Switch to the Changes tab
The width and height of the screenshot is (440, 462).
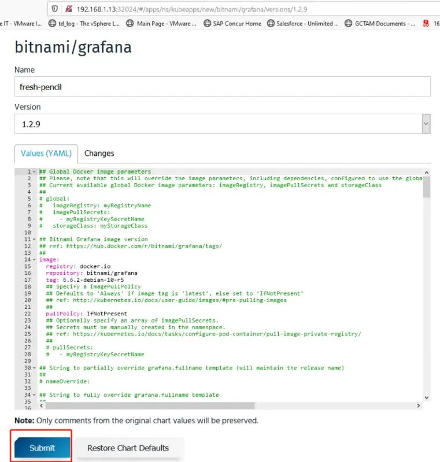[x=99, y=154]
